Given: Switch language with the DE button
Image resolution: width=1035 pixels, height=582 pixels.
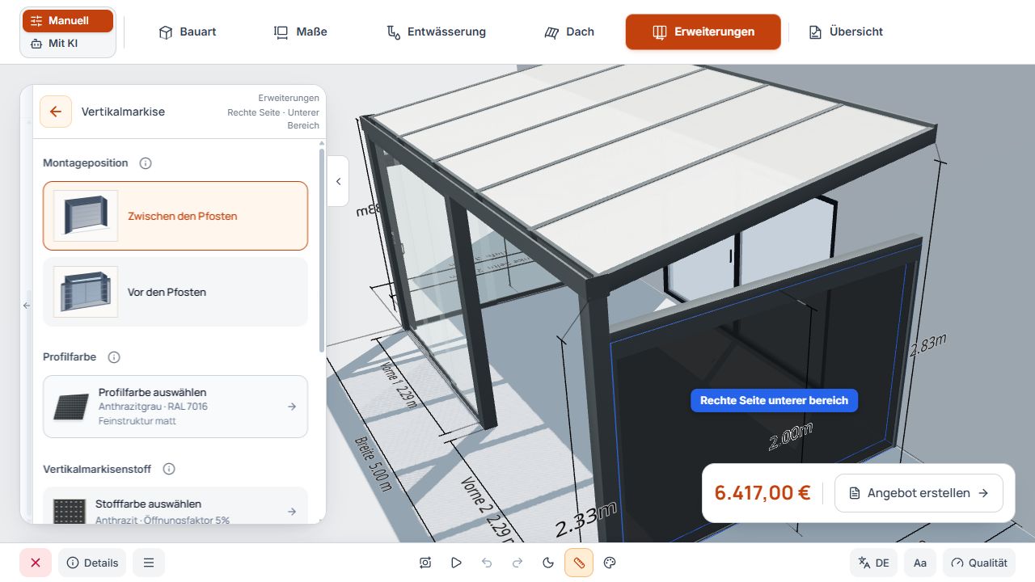Looking at the screenshot, I should (x=873, y=563).
